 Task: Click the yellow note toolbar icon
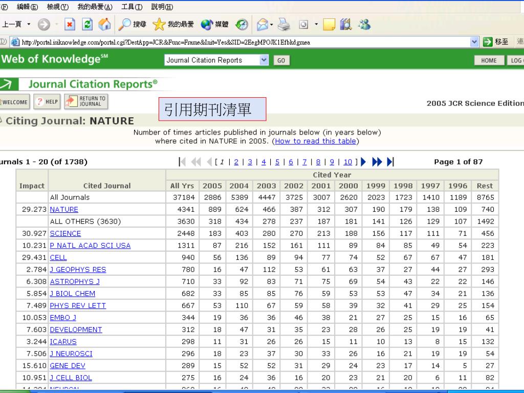coord(329,25)
